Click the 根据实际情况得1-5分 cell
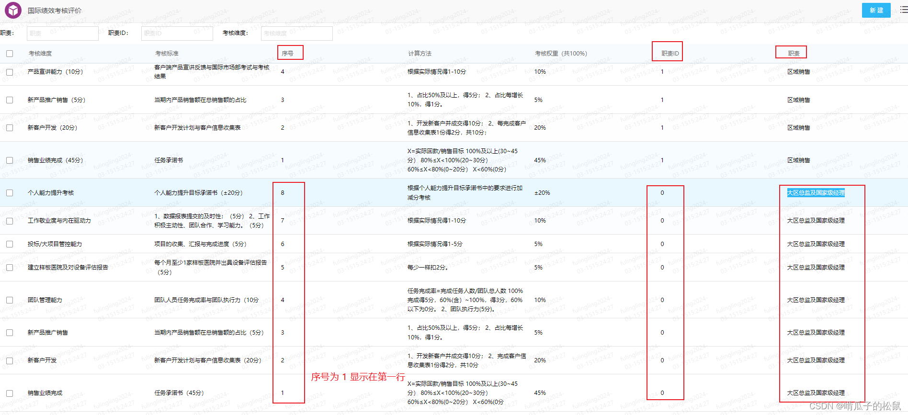Image resolution: width=908 pixels, height=415 pixels. (435, 244)
